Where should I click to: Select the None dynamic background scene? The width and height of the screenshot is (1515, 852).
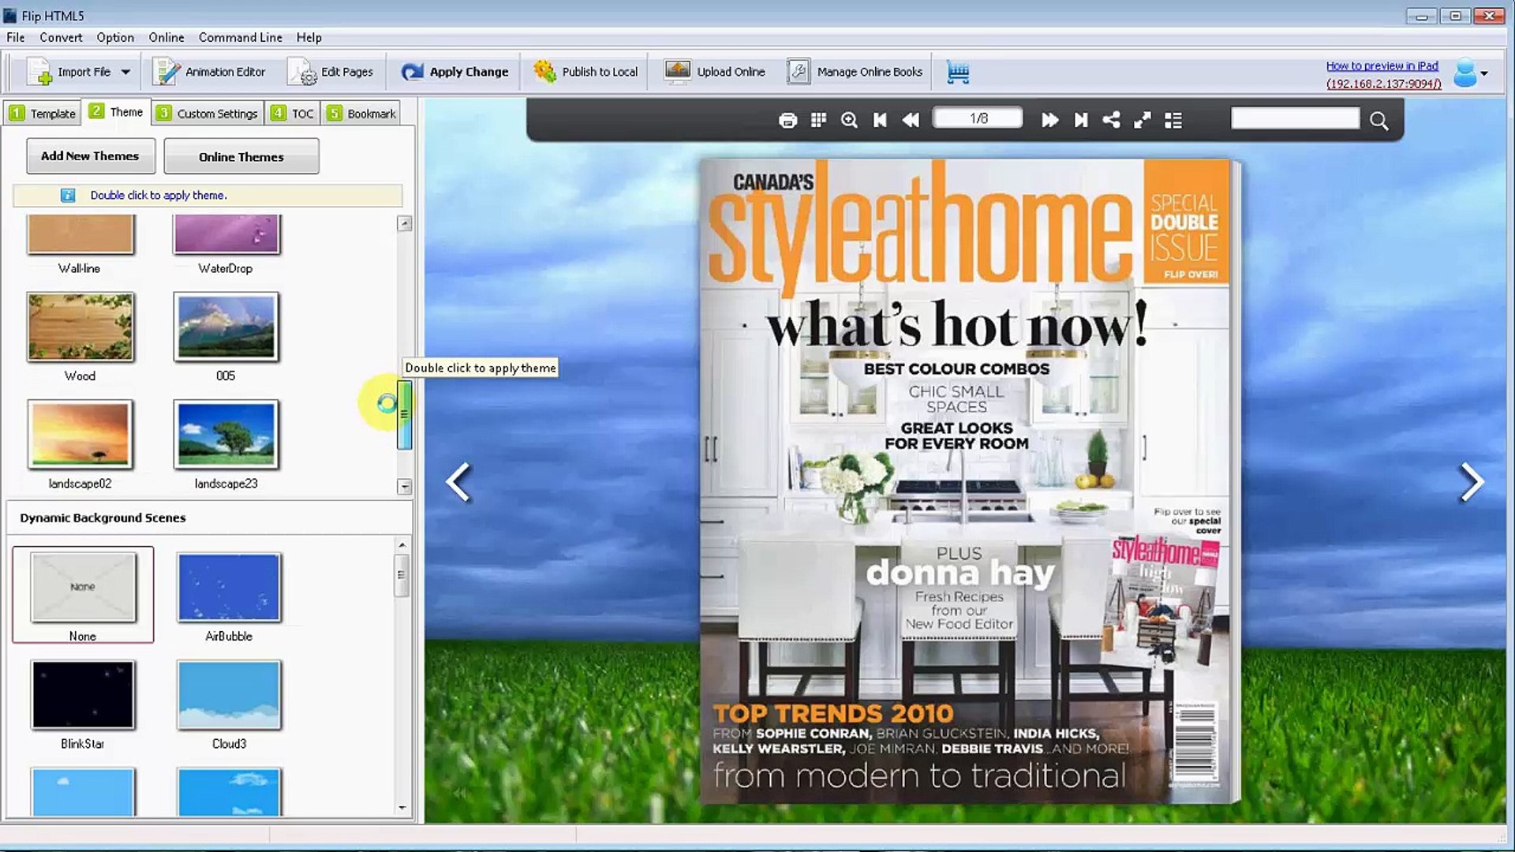pyautogui.click(x=83, y=595)
